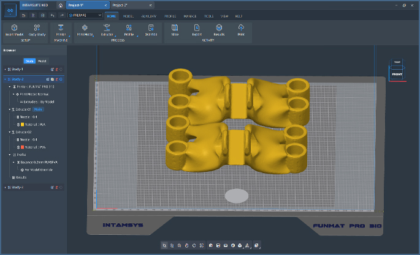The height and width of the screenshot is (255, 420).
Task: Collapse the Extruder#1 tree node
Action: point(10,109)
